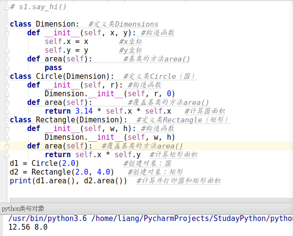The height and width of the screenshot is (236, 293).
Task: Click the 'class Circle(Dimension):' text
Action: coord(62,76)
